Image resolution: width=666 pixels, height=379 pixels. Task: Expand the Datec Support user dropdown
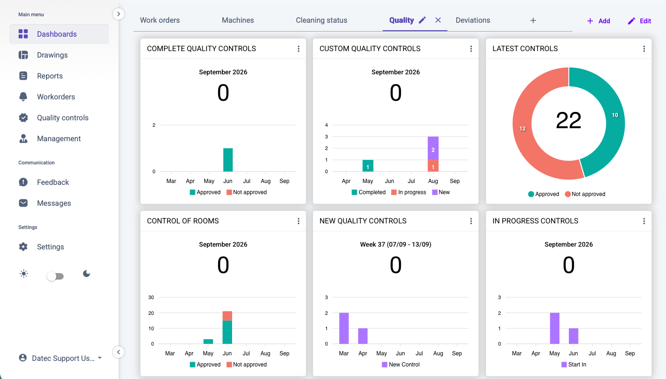[60, 358]
